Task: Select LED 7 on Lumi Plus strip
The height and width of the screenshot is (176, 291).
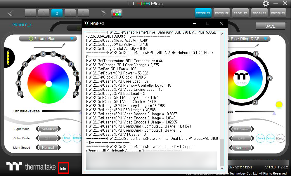Action: point(53,54)
